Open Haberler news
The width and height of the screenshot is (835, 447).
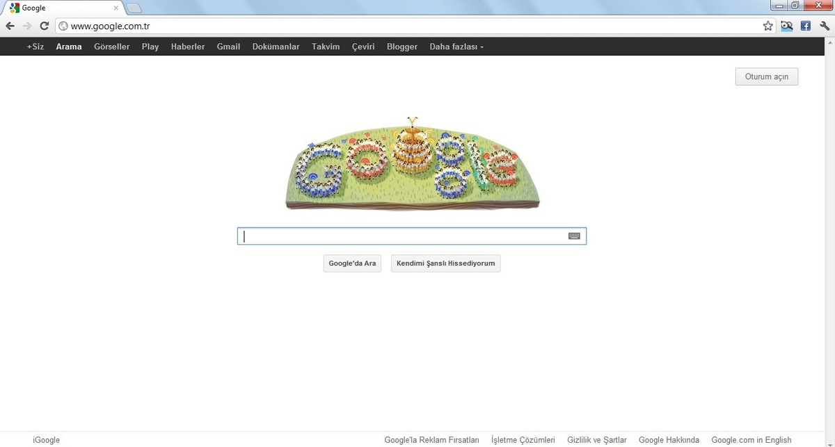pos(188,47)
